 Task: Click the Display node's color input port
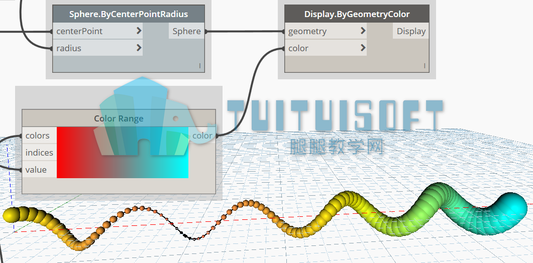326,48
